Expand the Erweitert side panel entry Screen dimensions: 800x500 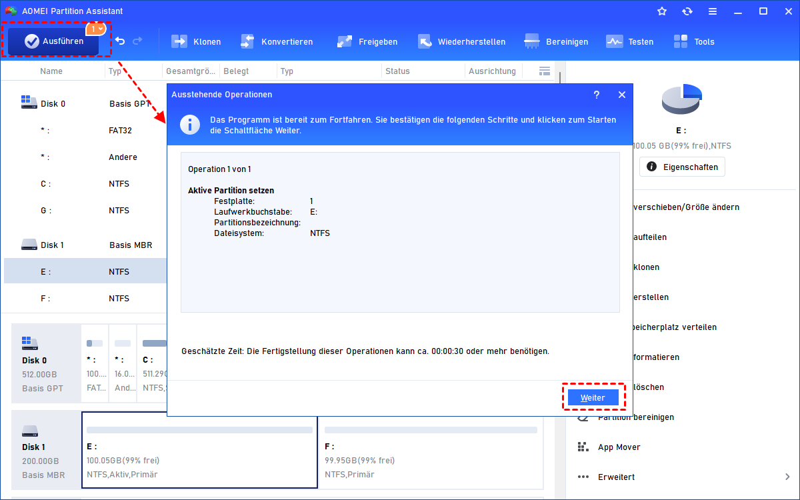point(683,477)
